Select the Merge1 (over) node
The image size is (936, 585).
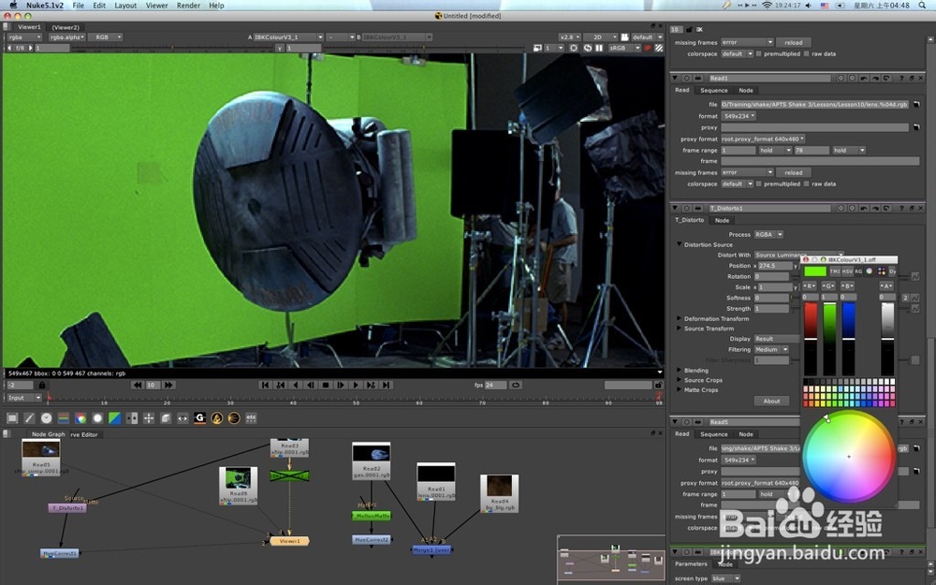click(431, 549)
